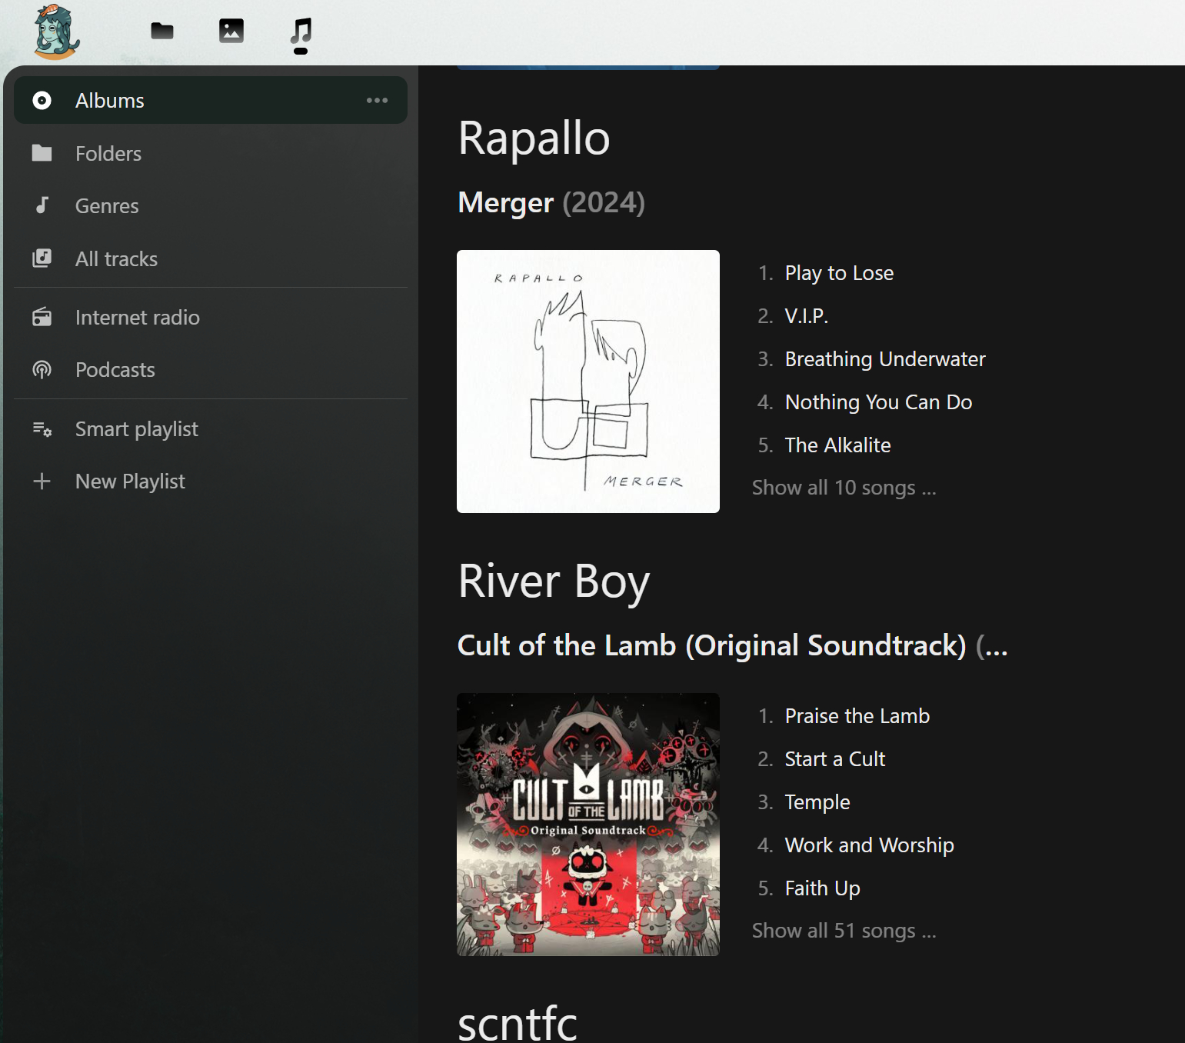Open Albums three-dot actions menu
1185x1043 pixels.
(x=377, y=100)
